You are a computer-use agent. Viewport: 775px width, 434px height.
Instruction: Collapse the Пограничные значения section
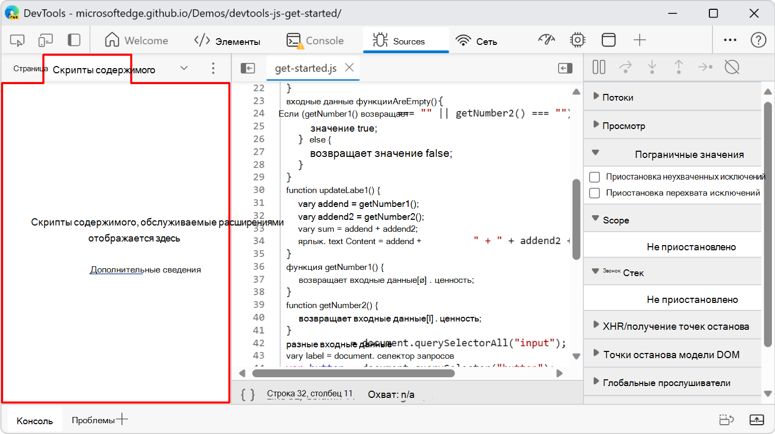click(x=595, y=153)
